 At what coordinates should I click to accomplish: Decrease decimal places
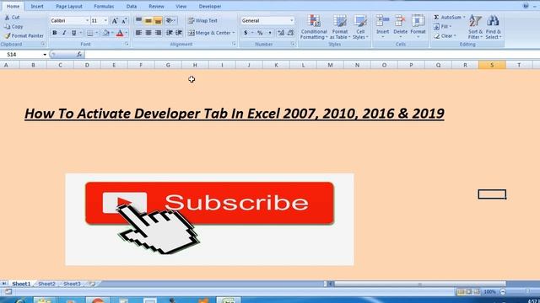tap(290, 33)
